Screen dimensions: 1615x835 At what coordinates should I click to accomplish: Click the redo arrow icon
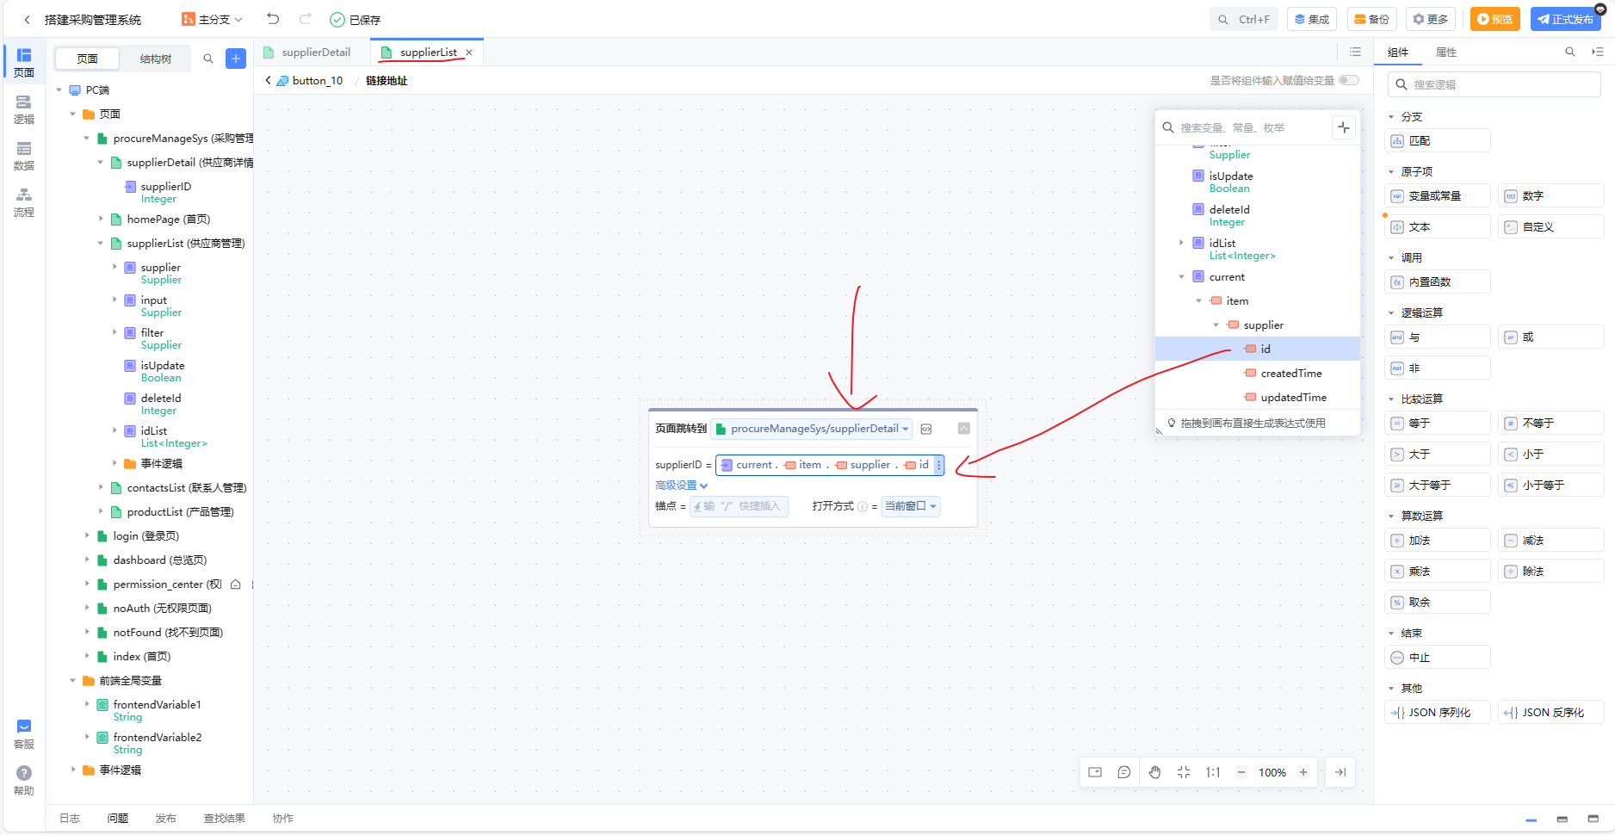tap(305, 19)
